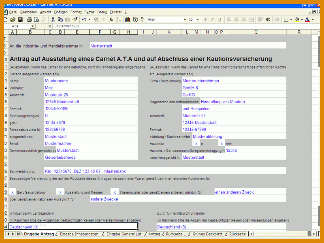Toggle the Warenmuster x box
Viewport: 324px width, 243px height.
pos(115,192)
